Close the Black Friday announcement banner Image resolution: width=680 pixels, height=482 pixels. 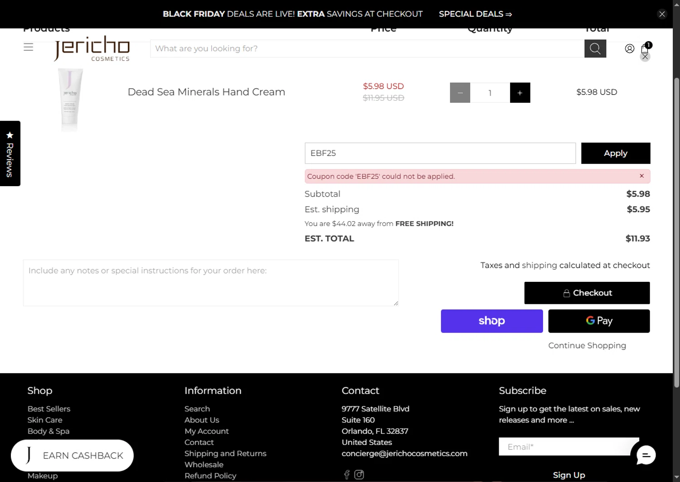click(x=662, y=14)
